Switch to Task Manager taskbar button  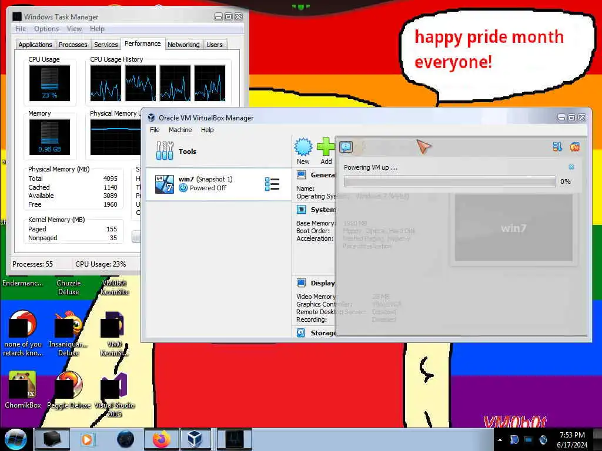coord(234,439)
